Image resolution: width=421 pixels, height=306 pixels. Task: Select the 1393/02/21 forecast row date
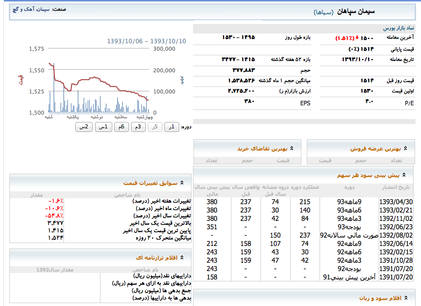coord(396,210)
